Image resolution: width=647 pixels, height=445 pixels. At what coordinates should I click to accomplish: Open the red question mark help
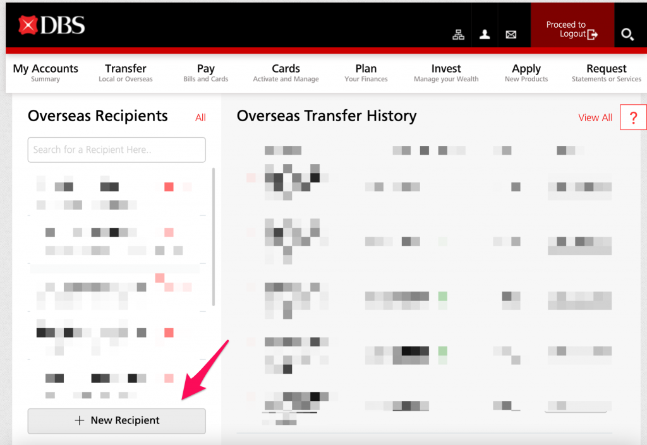(633, 117)
